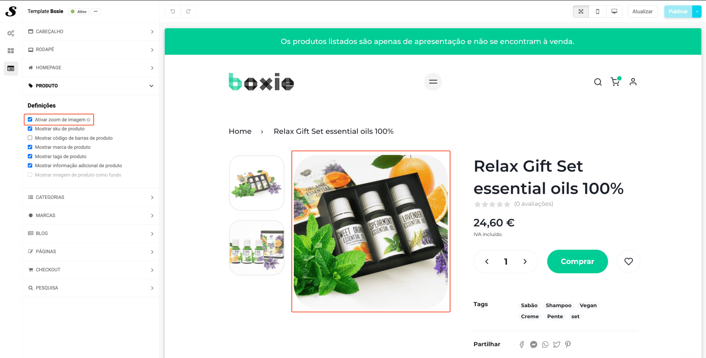Select the second product thumbnail image
Viewport: 706px width, 358px height.
(x=257, y=248)
